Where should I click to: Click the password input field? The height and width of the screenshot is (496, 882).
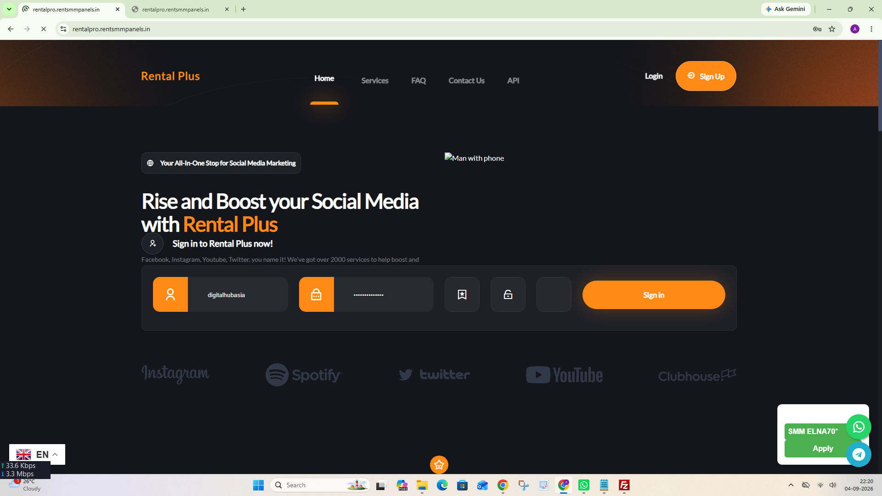pos(384,294)
